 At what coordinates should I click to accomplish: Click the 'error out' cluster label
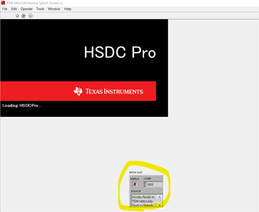[136, 172]
